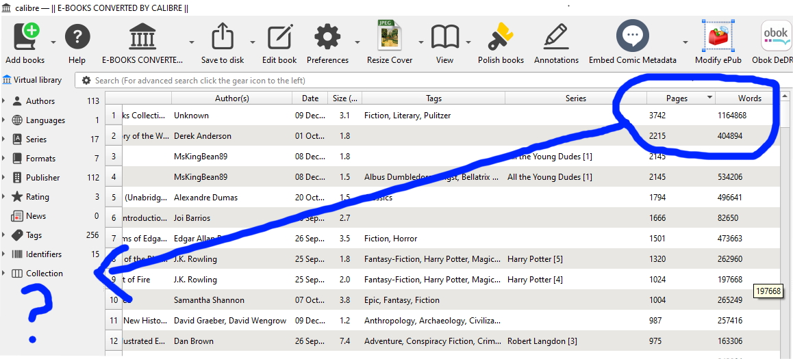This screenshot has height=359, width=793.
Task: Select the Series icon in Tag browser
Action: pos(17,139)
